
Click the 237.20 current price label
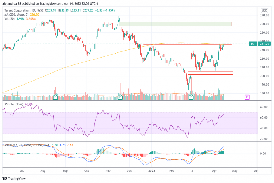(264, 44)
